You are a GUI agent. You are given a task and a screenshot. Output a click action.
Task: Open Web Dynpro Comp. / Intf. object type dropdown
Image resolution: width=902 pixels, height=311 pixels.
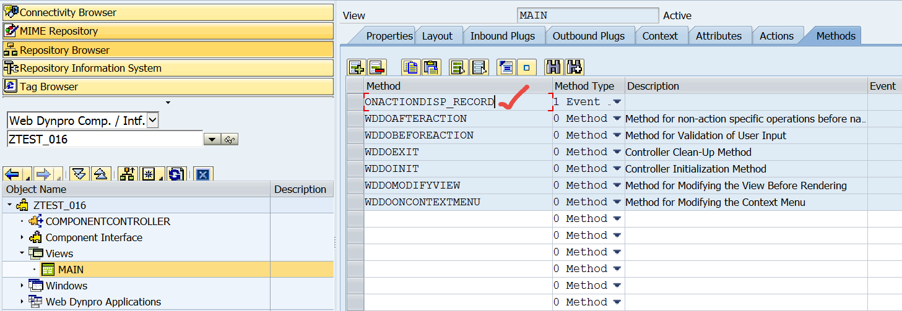(x=153, y=121)
